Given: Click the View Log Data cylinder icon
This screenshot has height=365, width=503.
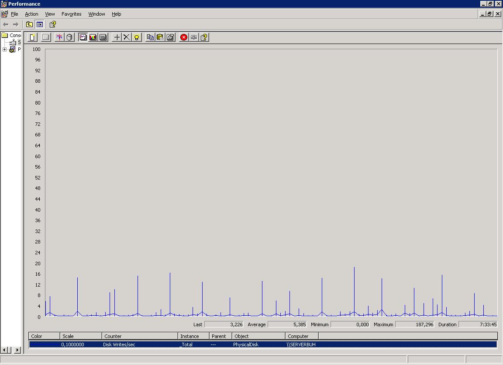Looking at the screenshot, I should (x=69, y=37).
